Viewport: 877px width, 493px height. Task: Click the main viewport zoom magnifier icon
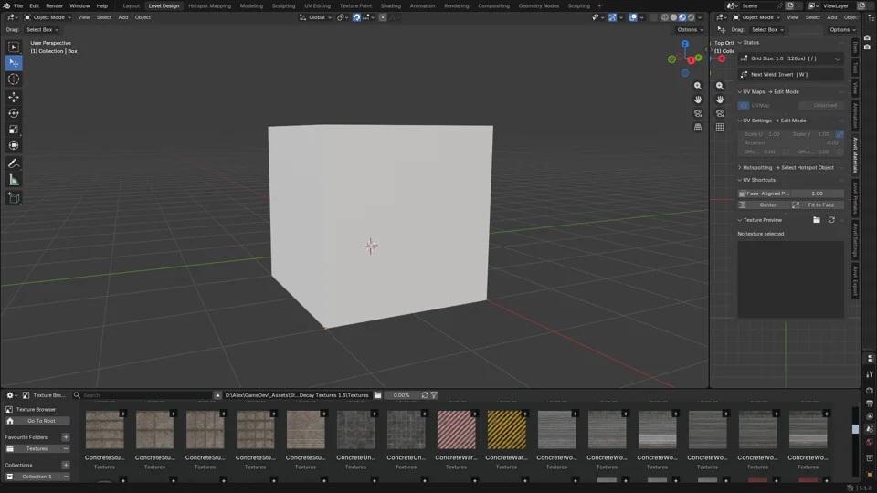click(697, 86)
